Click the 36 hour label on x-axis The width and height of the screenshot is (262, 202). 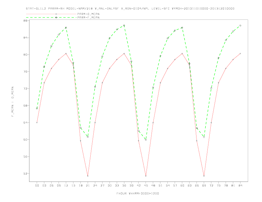coord(124,185)
